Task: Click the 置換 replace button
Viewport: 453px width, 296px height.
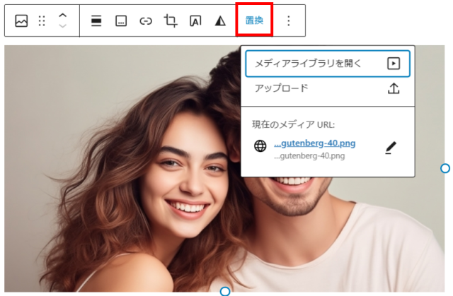Action: 254,20
